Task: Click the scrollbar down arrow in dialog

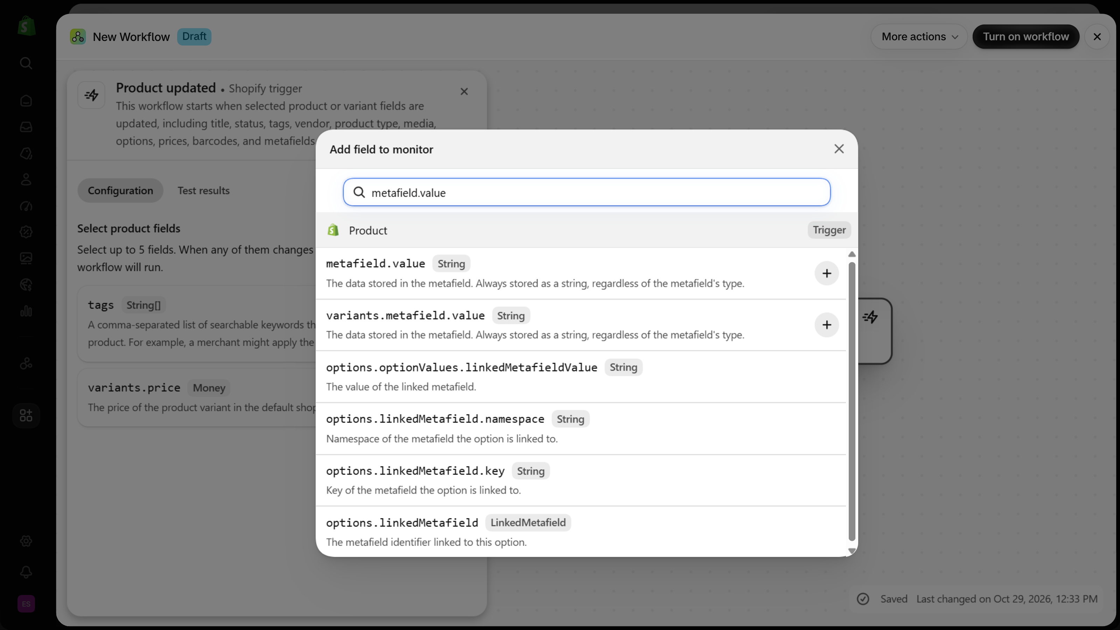Action: pyautogui.click(x=852, y=551)
